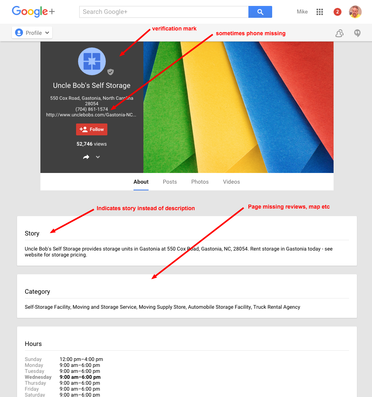
Task: Open the red notifications badge showing 2
Action: [x=337, y=12]
